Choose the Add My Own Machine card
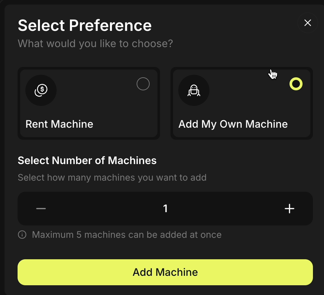324x295 pixels. click(241, 103)
